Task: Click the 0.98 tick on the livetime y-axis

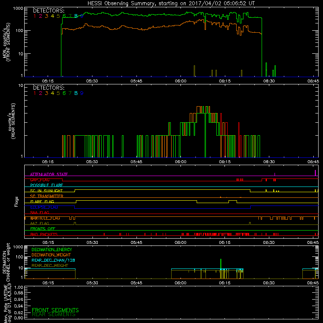Action: [x=19, y=293]
